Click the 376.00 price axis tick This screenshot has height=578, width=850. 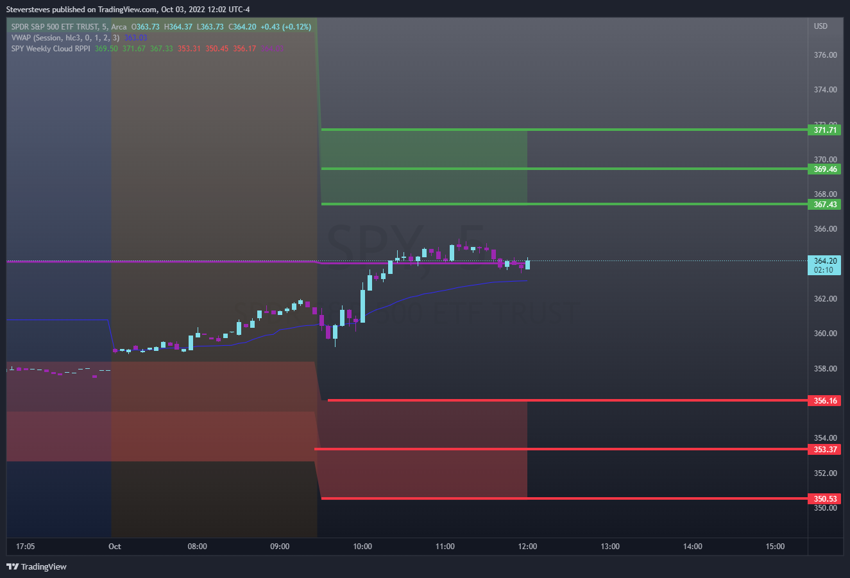[x=825, y=55]
